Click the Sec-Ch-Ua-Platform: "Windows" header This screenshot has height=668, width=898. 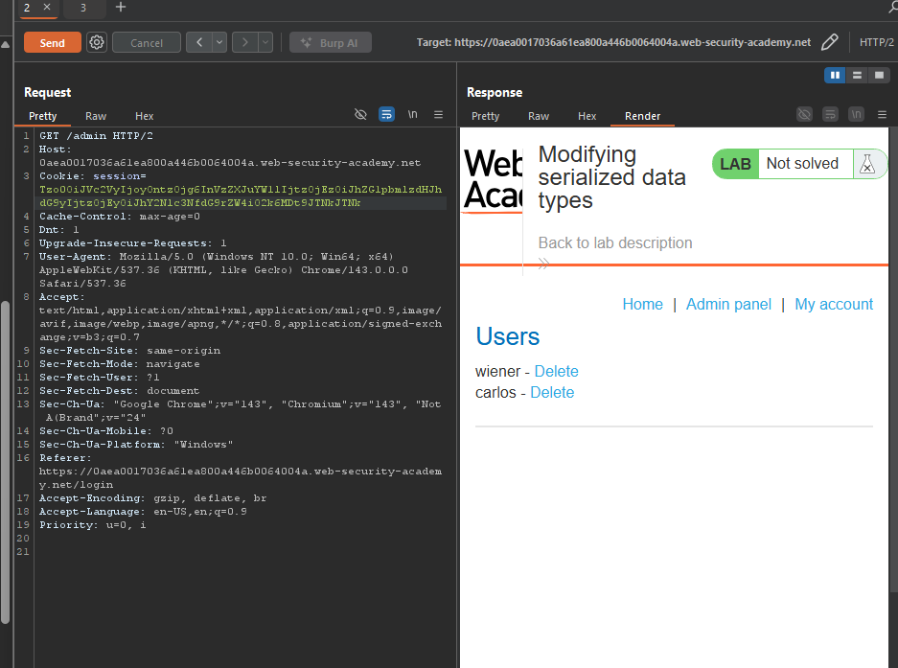pyautogui.click(x=136, y=445)
